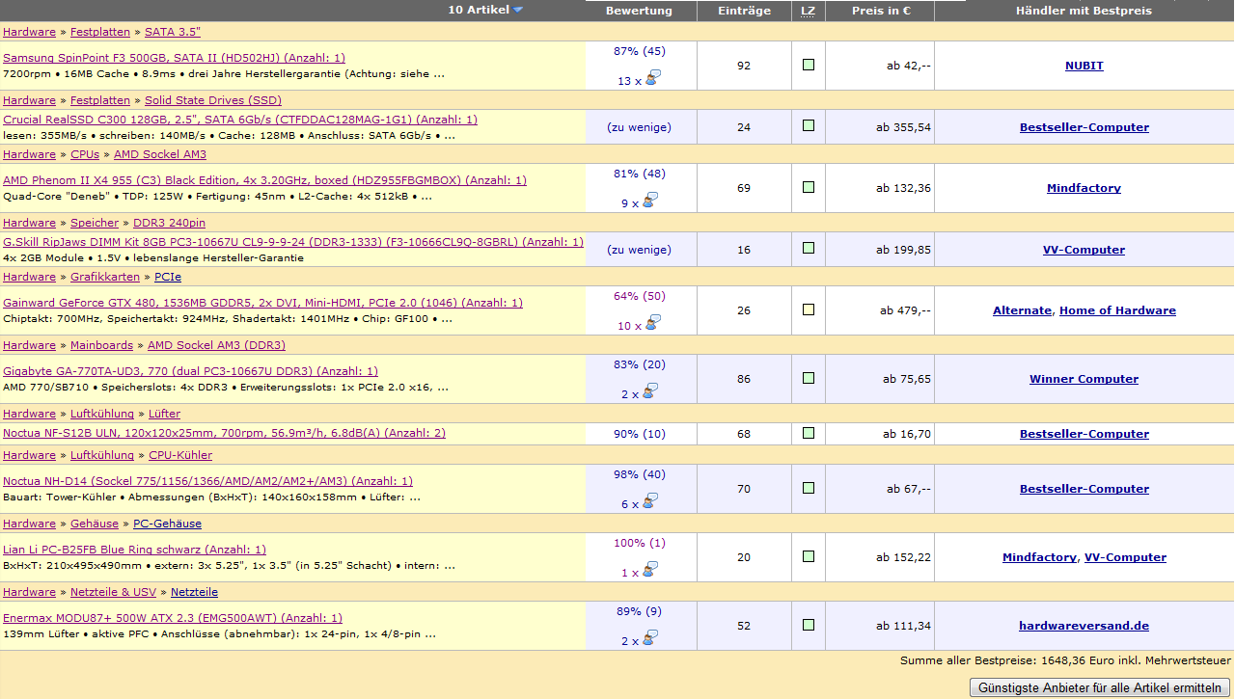The width and height of the screenshot is (1235, 699).
Task: Click the price "ab 479,--" for Gainward GTX 480
Action: (x=905, y=310)
